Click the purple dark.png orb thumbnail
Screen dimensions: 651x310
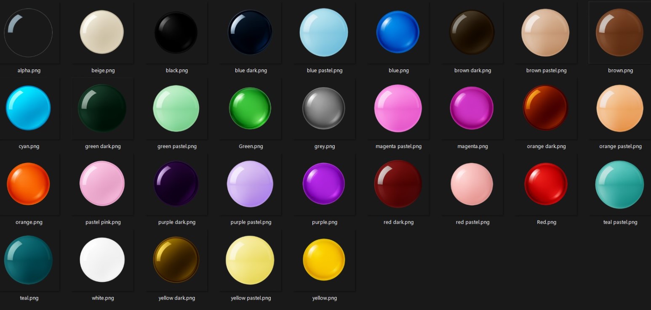(176, 184)
